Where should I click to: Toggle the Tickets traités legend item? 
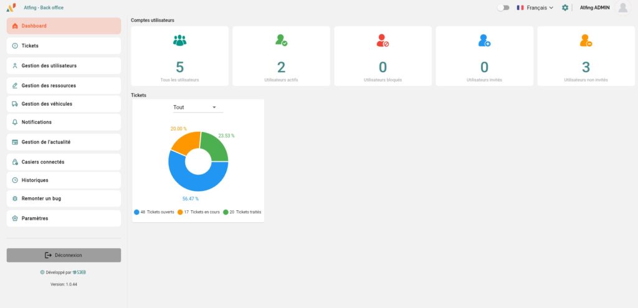coord(242,212)
